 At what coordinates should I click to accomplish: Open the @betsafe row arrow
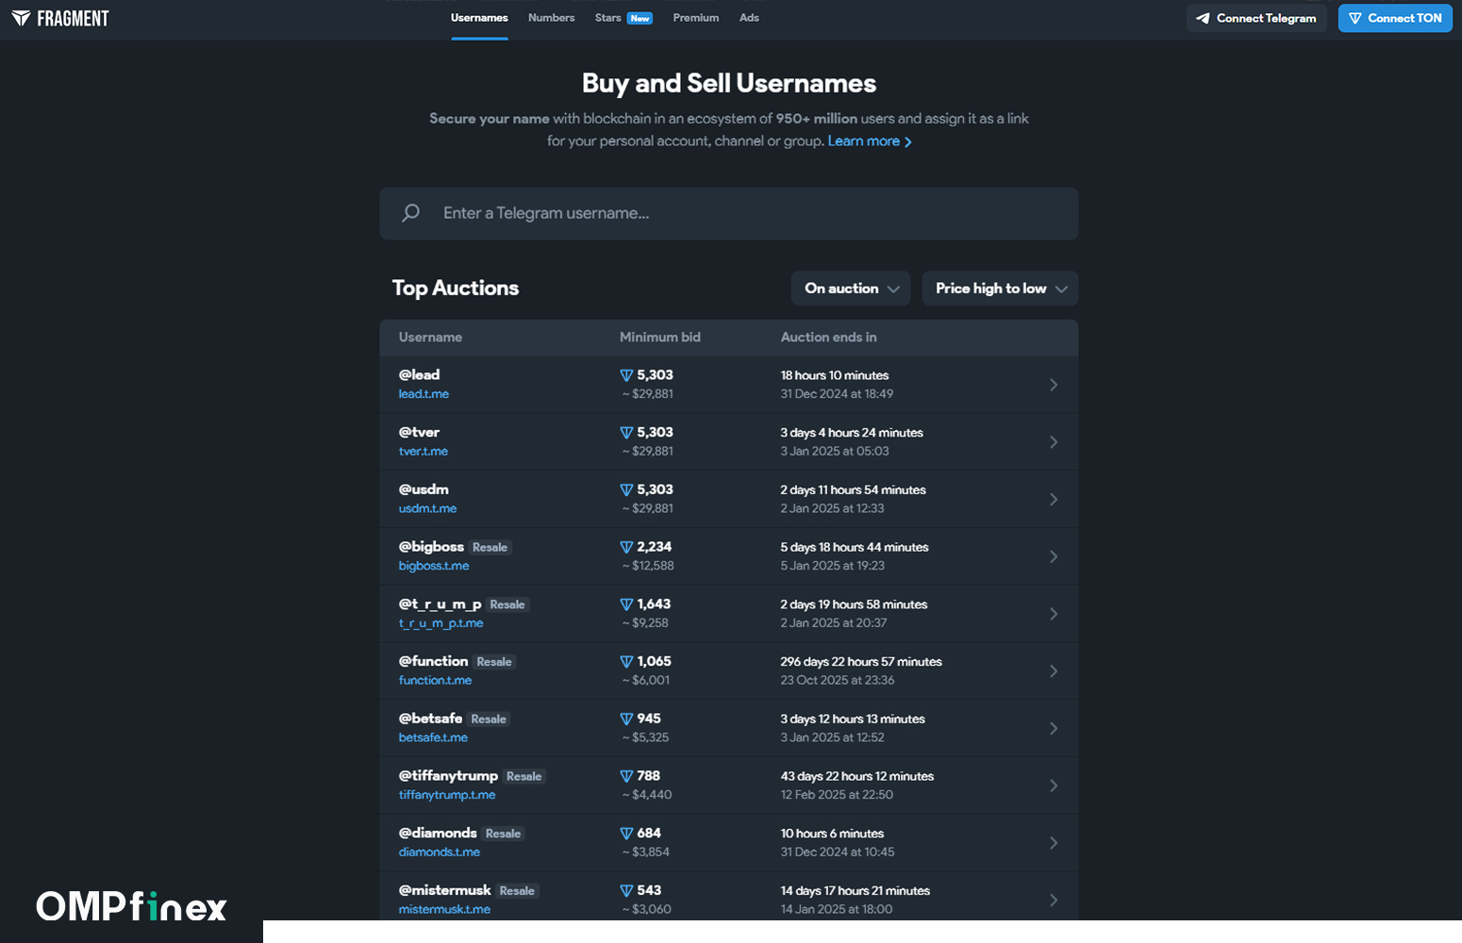(1054, 728)
